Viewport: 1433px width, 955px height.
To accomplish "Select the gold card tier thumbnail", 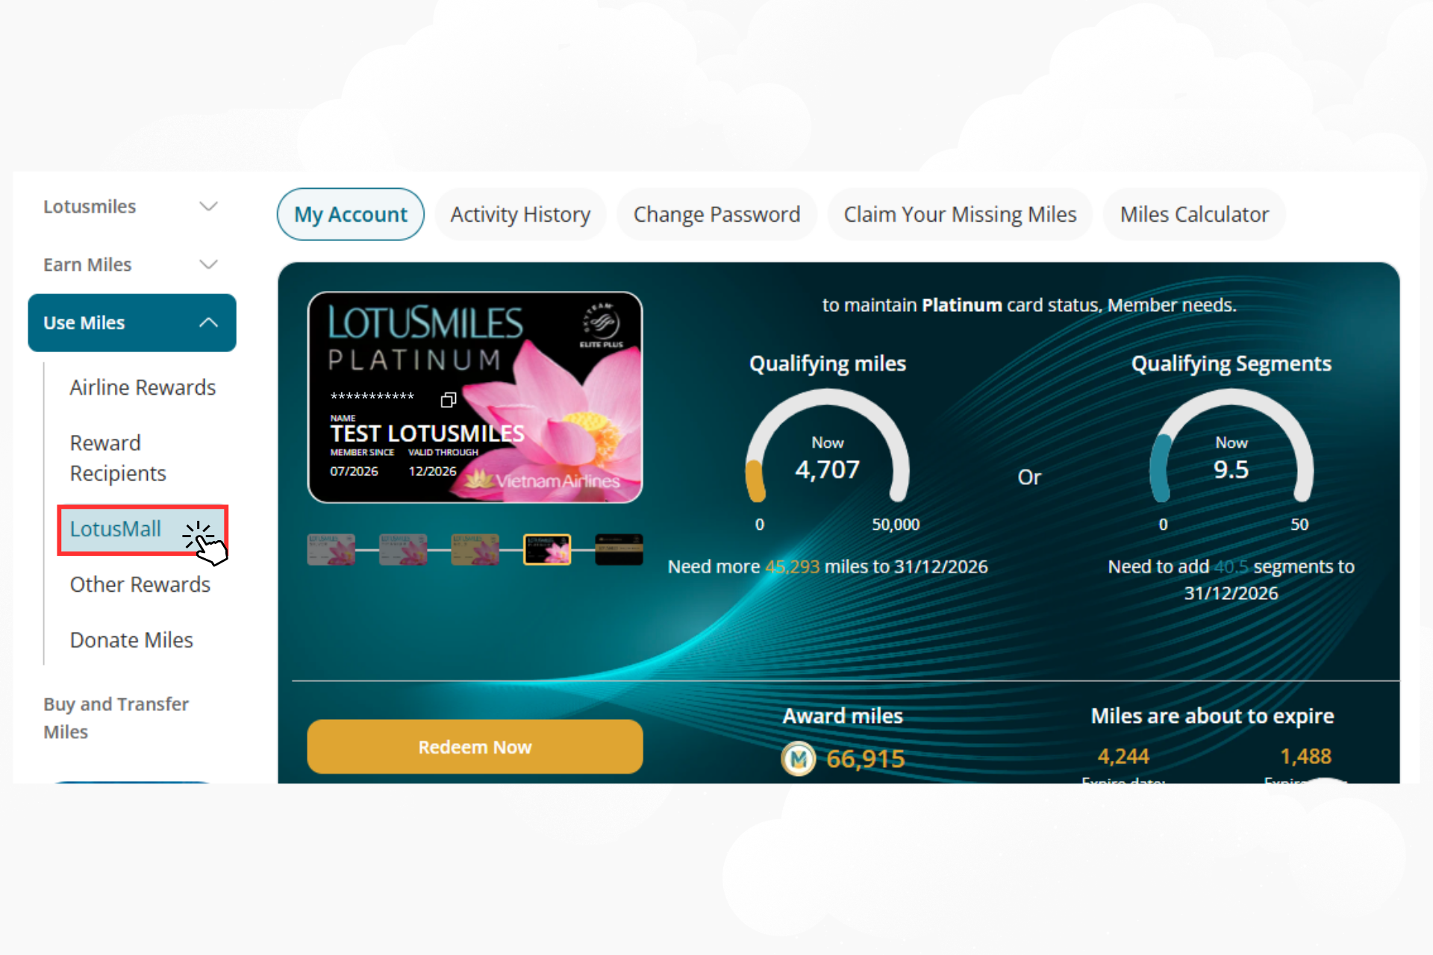I will click(x=475, y=550).
